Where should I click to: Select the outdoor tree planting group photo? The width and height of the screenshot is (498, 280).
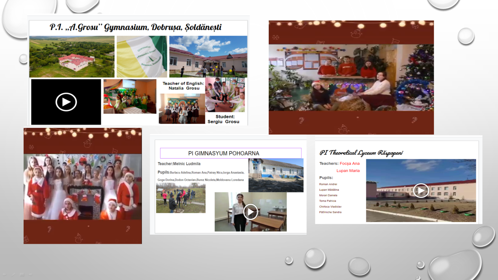[x=181, y=198]
